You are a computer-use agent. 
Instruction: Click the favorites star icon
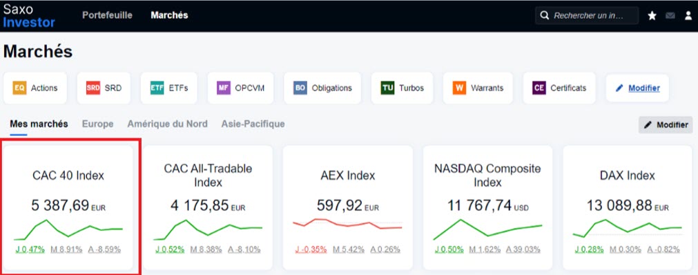point(652,16)
